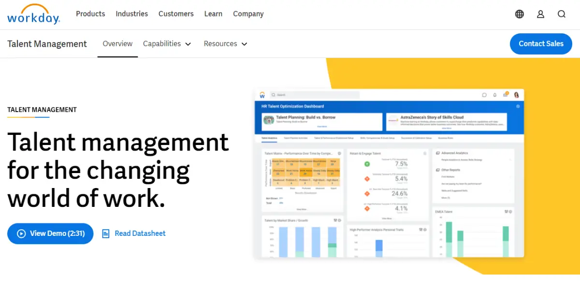The image size is (580, 290).
Task: Click the HR Talent Optimization Dashboard image
Action: click(389, 173)
